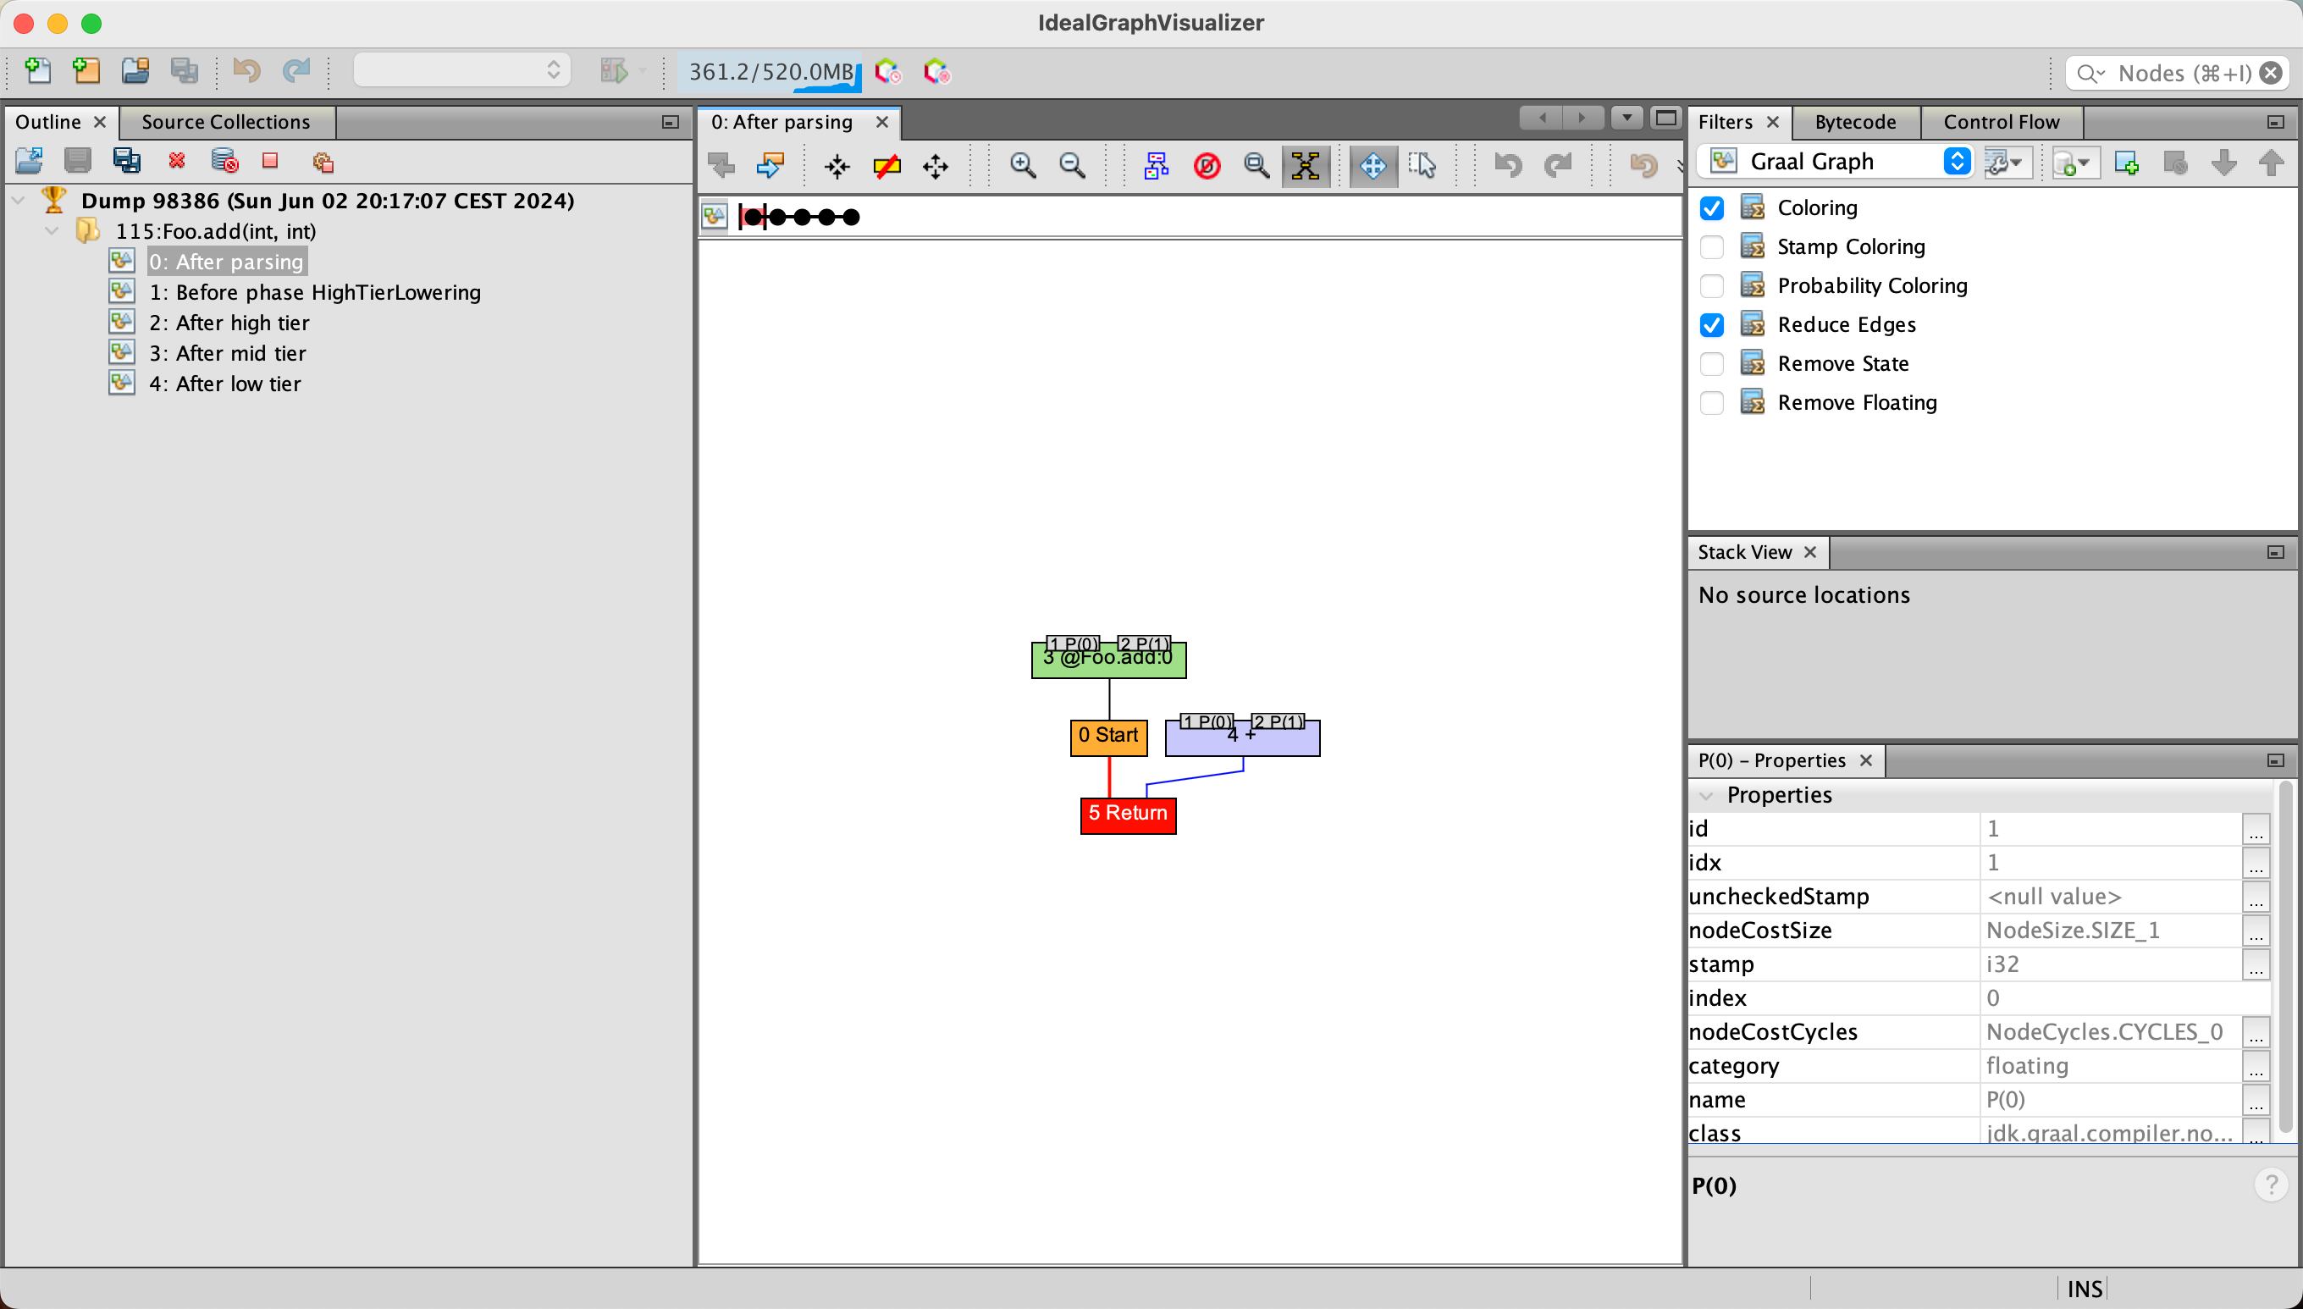The image size is (2303, 1309).
Task: Click the Save All icon in Outline toolbar
Action: pos(127,162)
